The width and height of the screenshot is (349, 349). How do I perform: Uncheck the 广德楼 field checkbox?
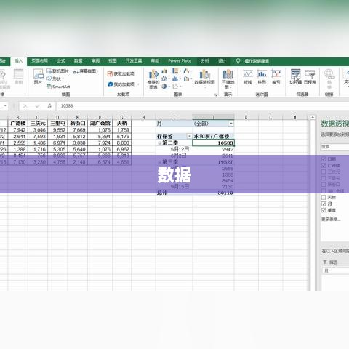tap(324, 165)
